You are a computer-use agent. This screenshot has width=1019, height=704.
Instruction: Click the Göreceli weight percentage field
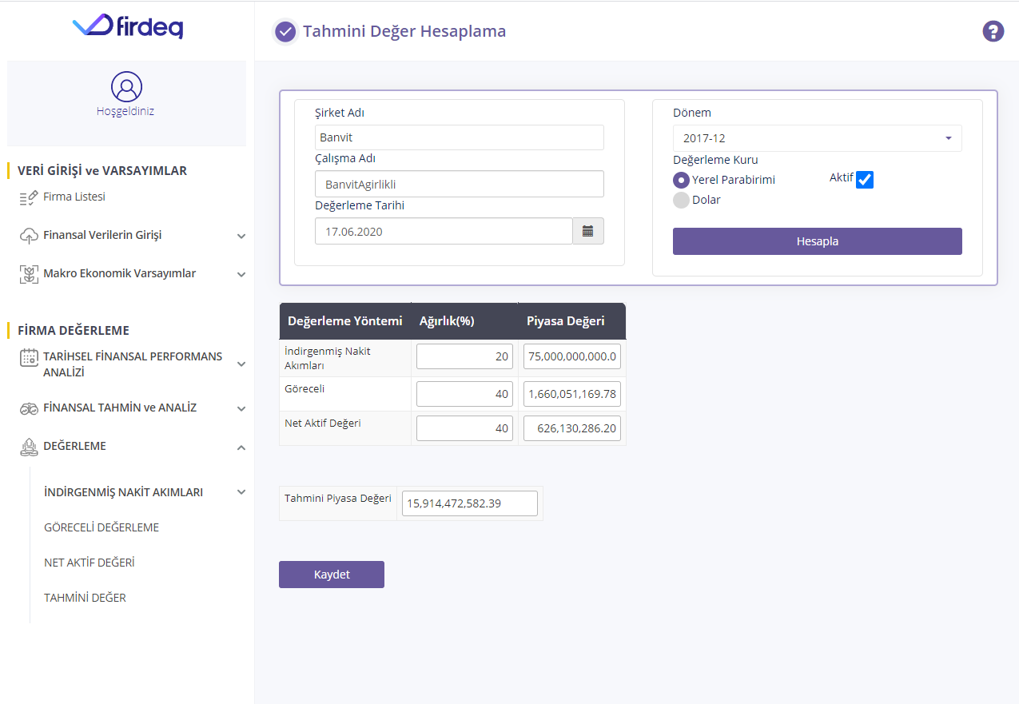click(x=464, y=394)
